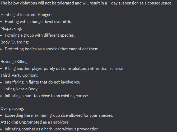The width and height of the screenshot is (177, 132).
Task: Click the bullet before 'Hunting with a hunger level'
Action: coord(1,22)
